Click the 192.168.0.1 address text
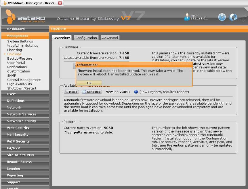 199,18
